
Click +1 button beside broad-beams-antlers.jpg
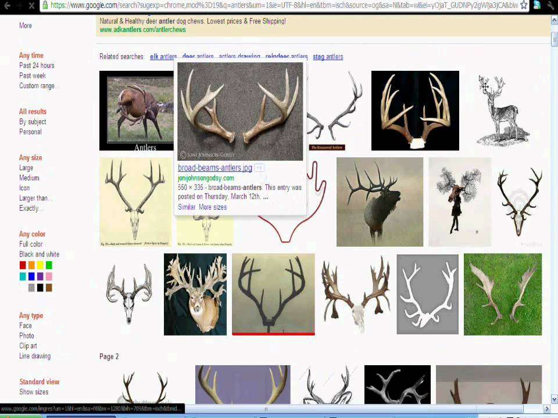259,168
